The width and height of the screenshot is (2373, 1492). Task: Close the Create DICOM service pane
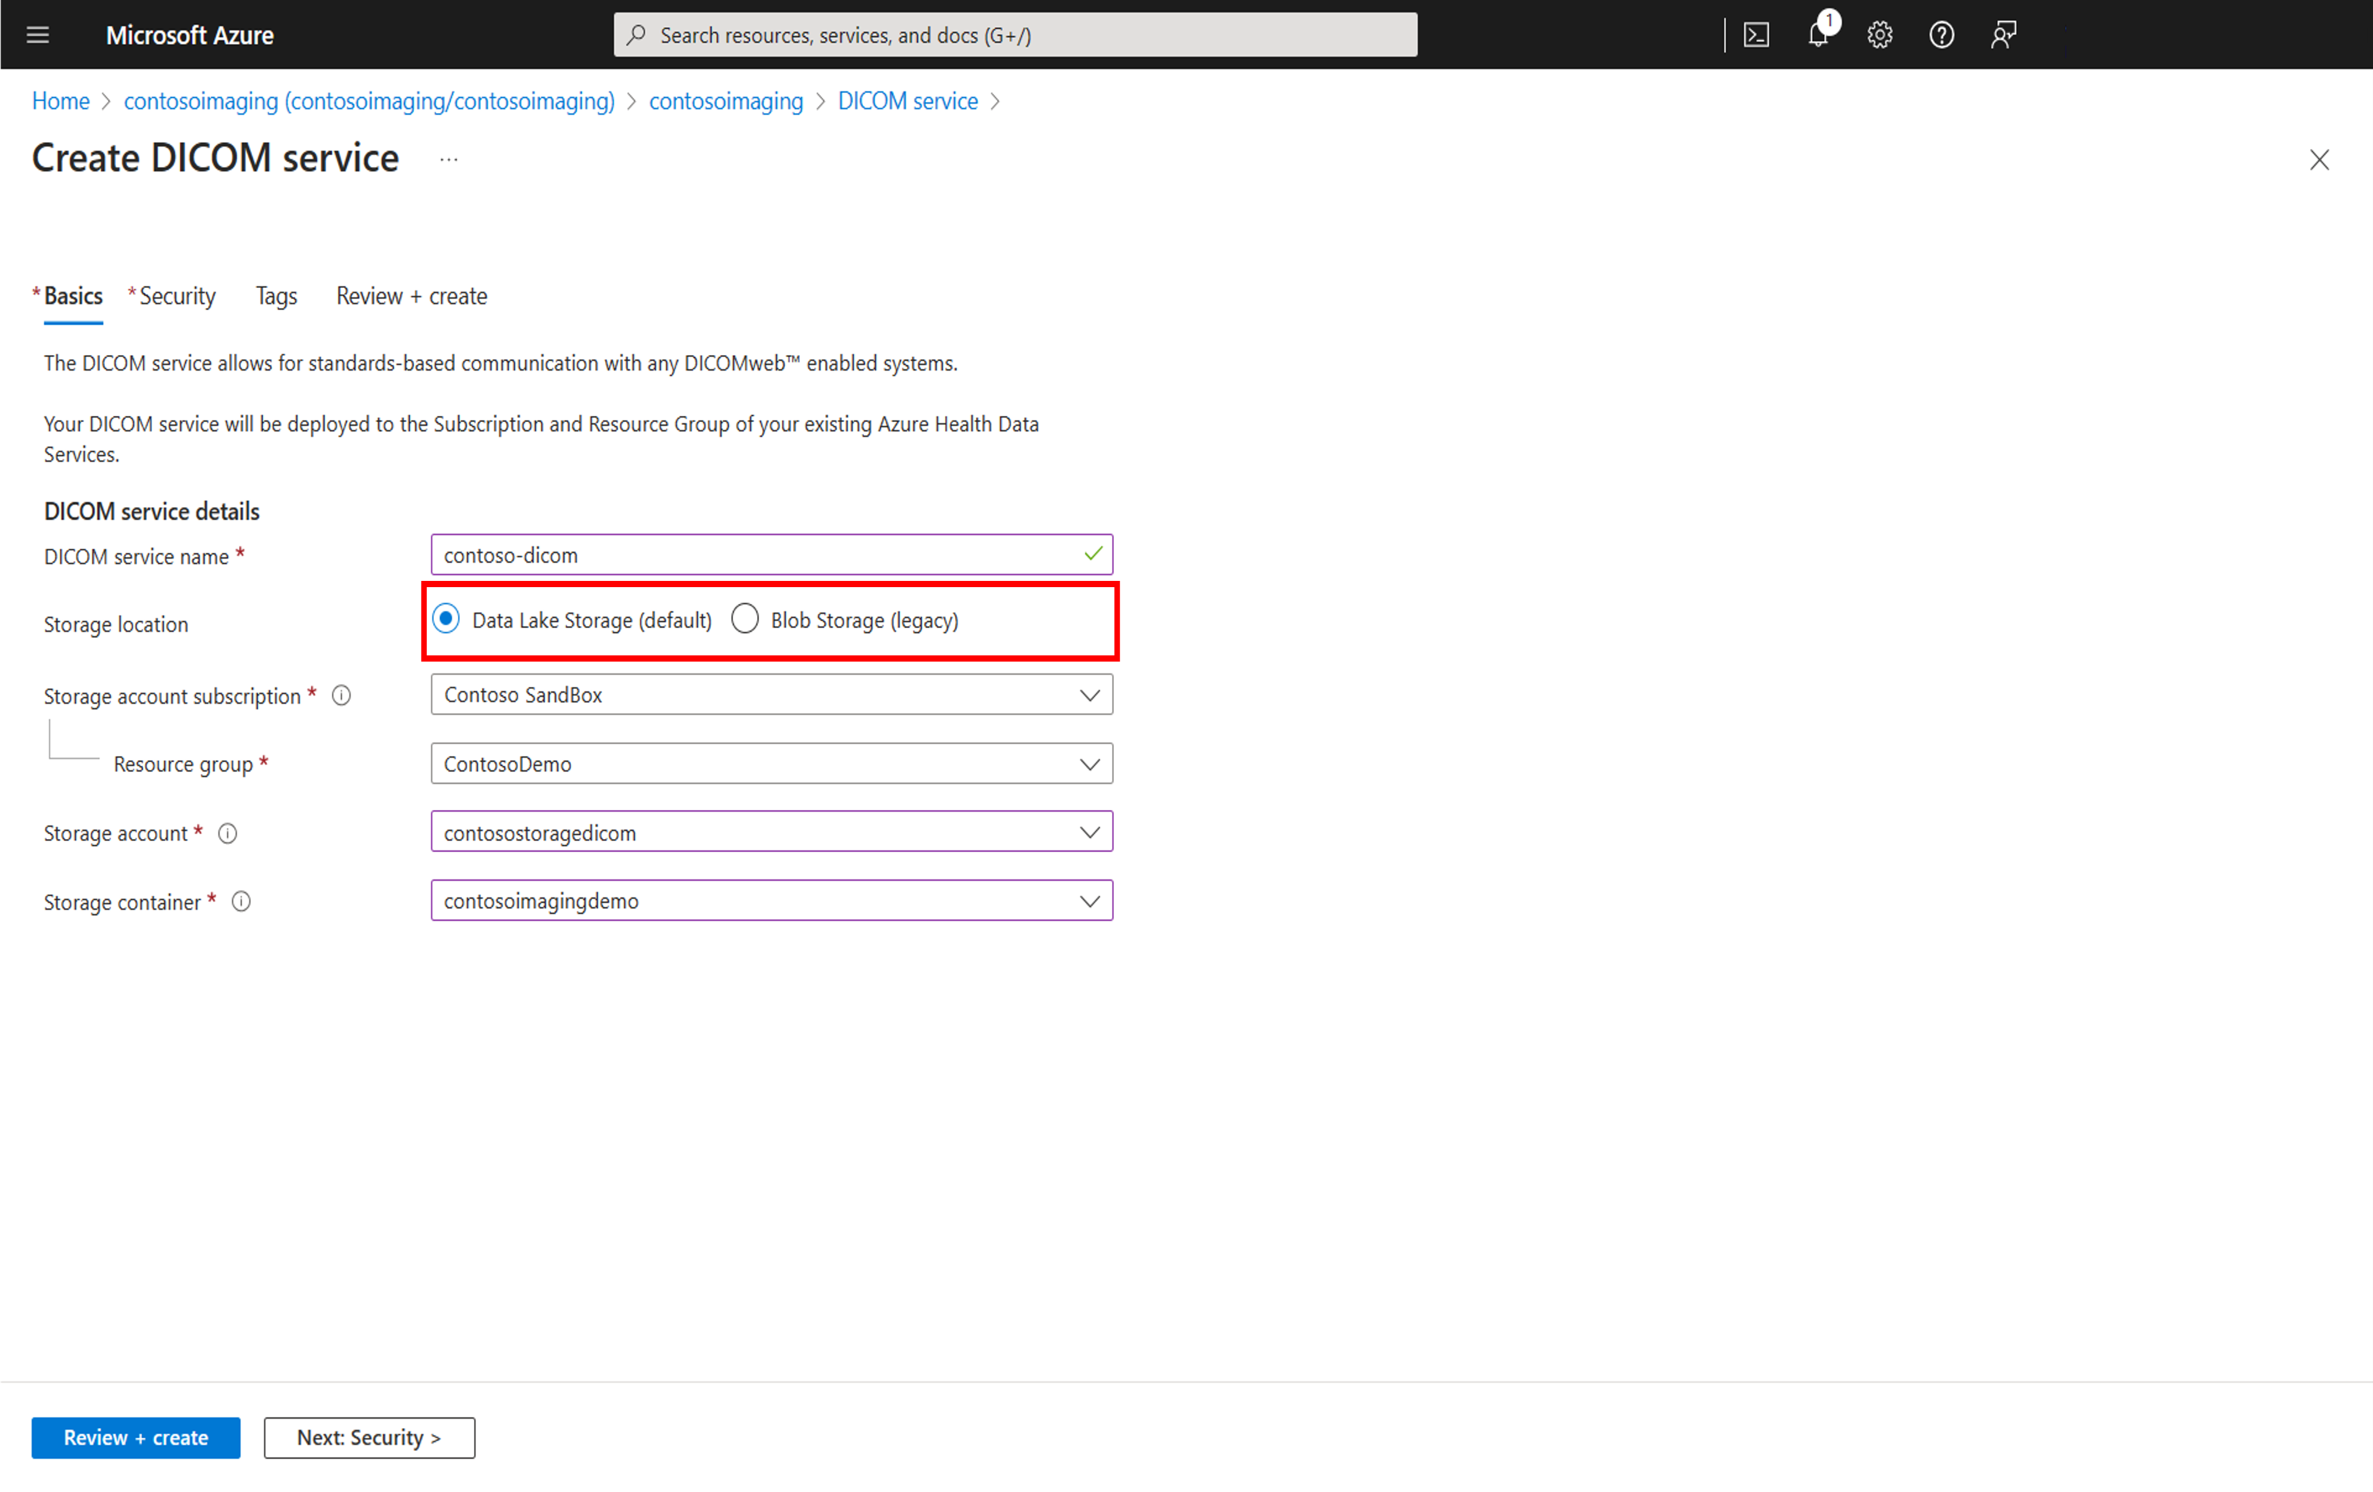tap(2319, 160)
